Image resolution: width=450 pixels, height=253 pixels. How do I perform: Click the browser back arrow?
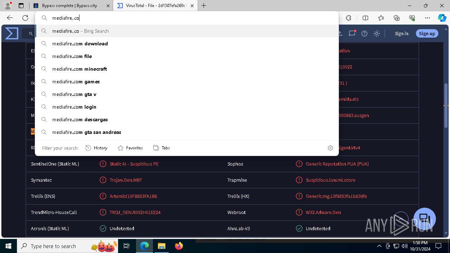[x=10, y=18]
